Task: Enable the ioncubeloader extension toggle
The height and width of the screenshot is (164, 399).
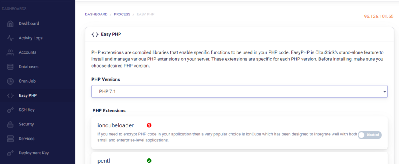Action: click(x=370, y=135)
